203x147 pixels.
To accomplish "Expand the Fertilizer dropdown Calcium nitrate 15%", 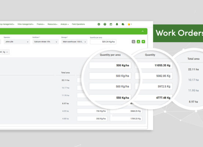I will coord(46,42).
